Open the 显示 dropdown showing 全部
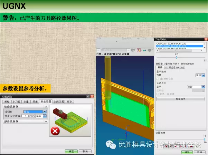 click(x=196, y=87)
